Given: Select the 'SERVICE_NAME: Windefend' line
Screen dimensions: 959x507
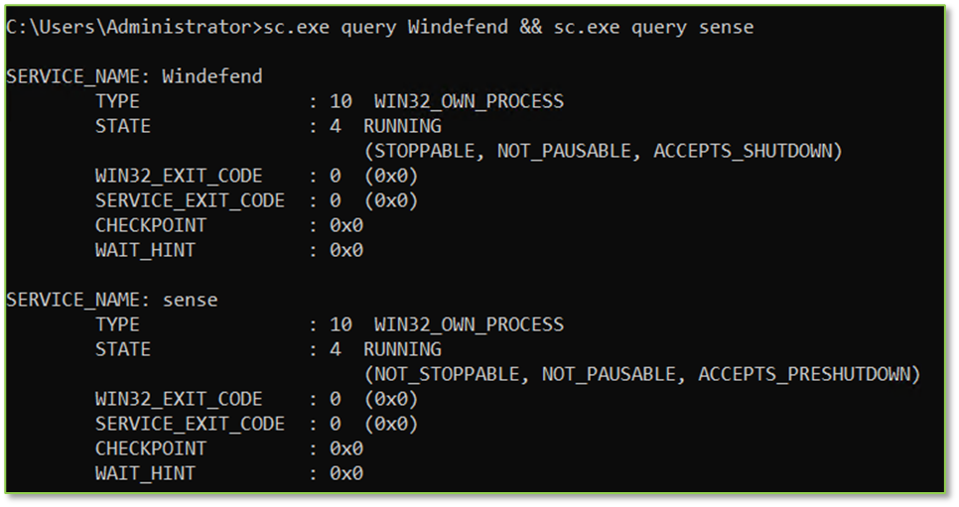Looking at the screenshot, I should click(134, 76).
